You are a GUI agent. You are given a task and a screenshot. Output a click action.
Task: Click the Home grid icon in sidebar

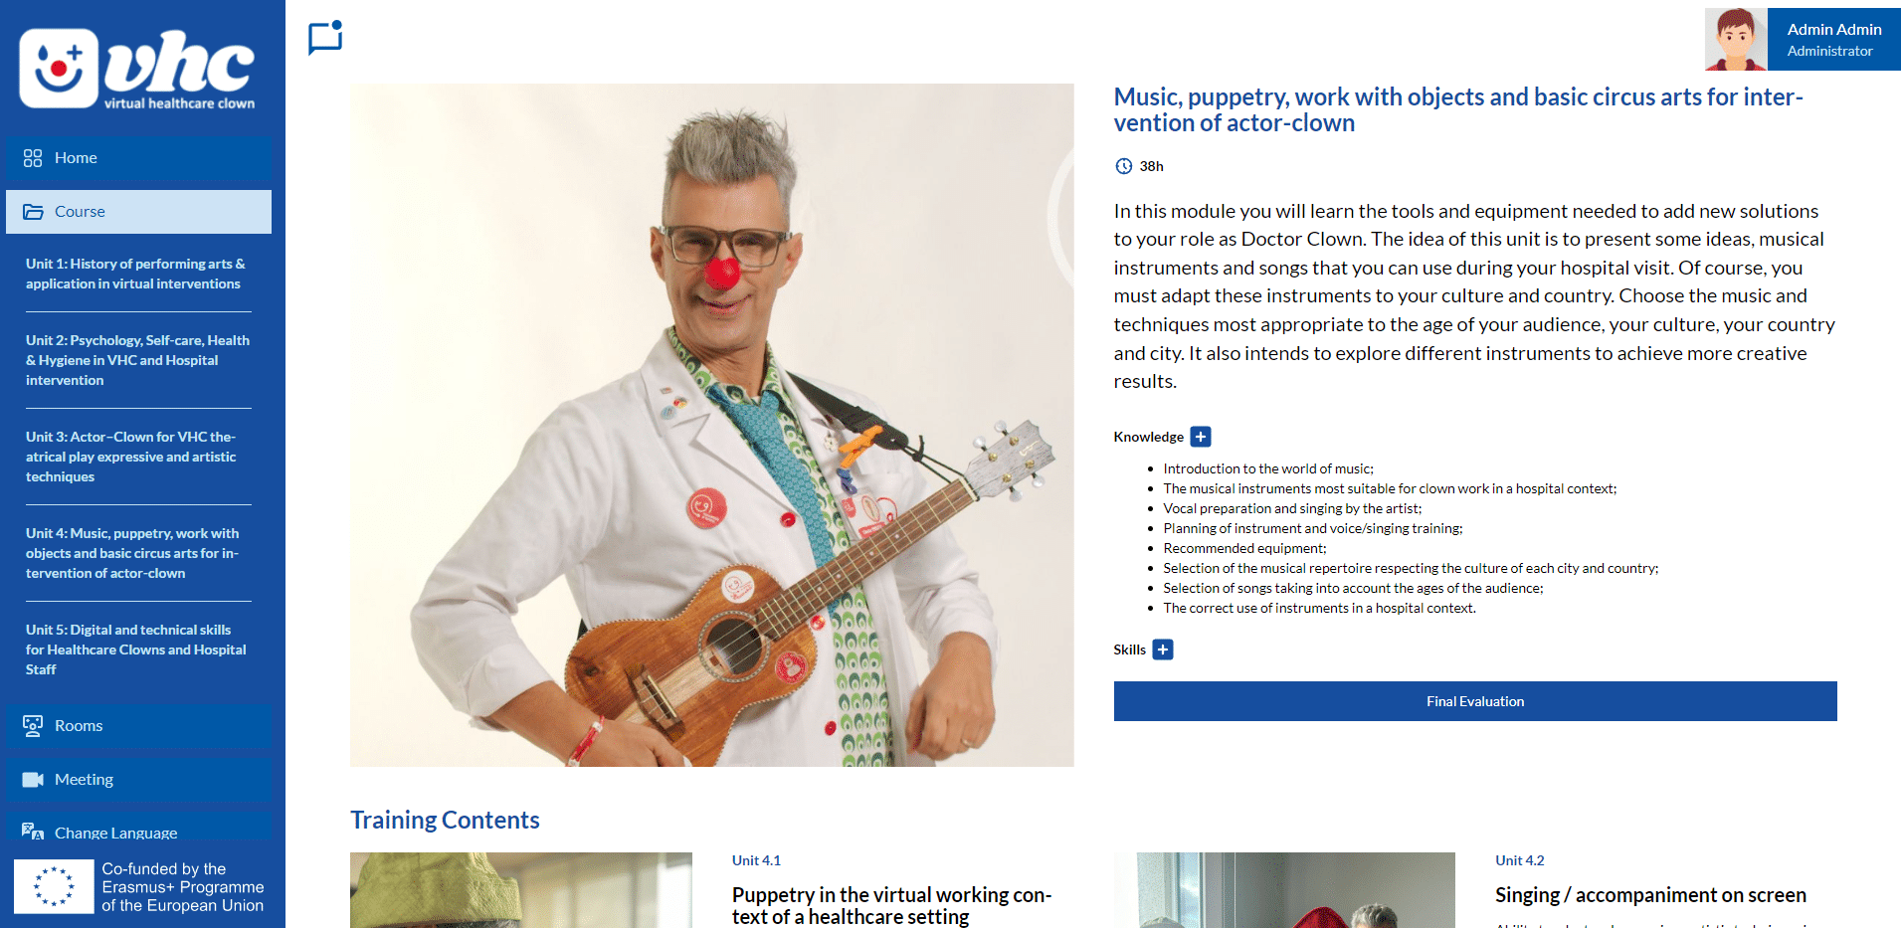pos(33,158)
